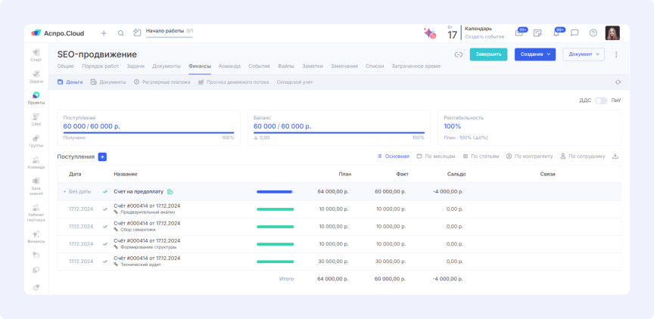Open the Документ dropdown
This screenshot has height=319, width=654.
tap(583, 54)
